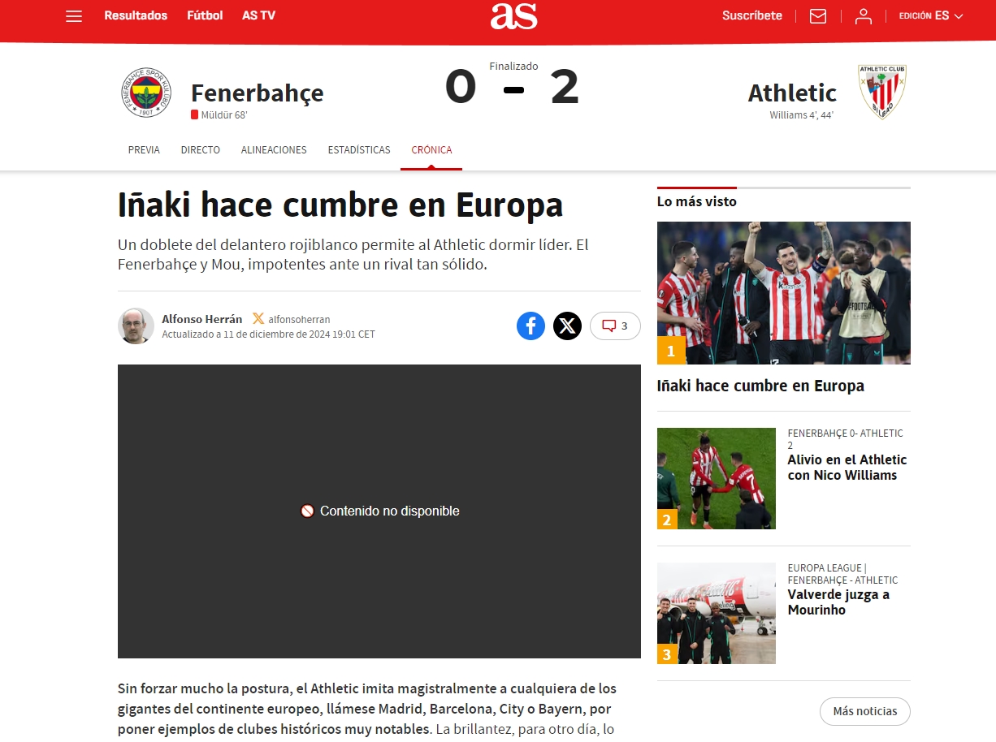Open comments button showing 3
The height and width of the screenshot is (742, 996).
tap(615, 326)
